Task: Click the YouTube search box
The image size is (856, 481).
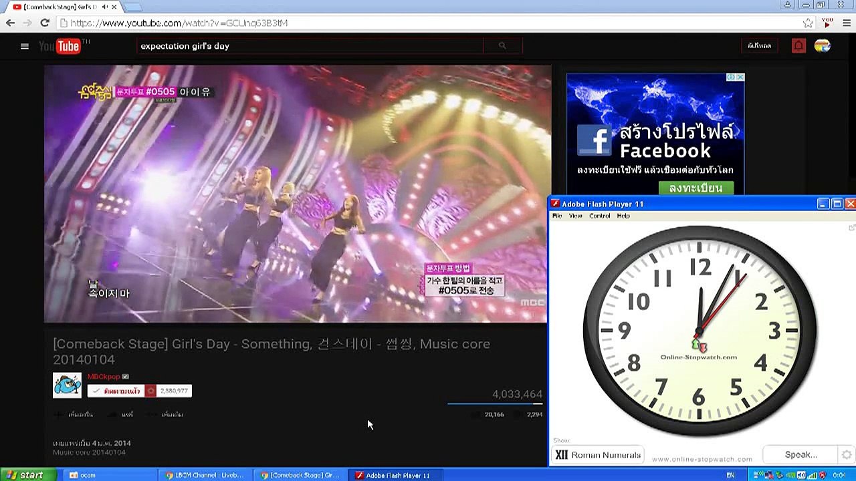Action: (x=310, y=46)
